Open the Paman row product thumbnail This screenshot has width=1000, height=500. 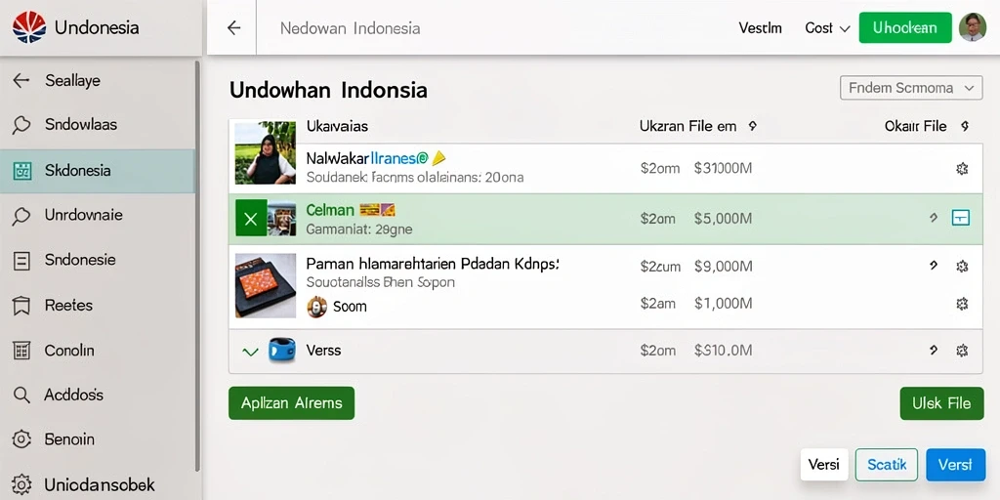pos(266,285)
